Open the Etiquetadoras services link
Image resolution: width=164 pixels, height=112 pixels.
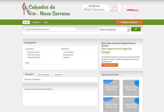68,55
